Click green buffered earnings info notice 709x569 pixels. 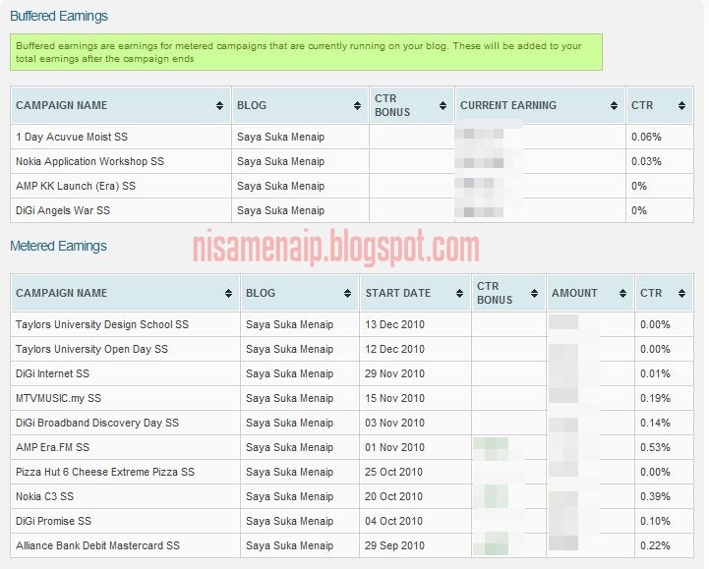pyautogui.click(x=306, y=52)
